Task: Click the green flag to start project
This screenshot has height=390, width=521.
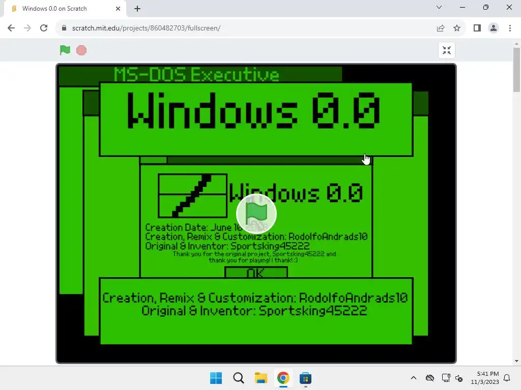Action: click(x=65, y=50)
